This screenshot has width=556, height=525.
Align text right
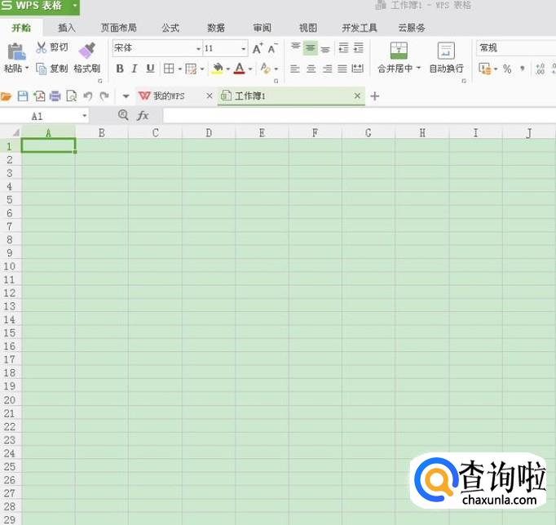(x=327, y=69)
